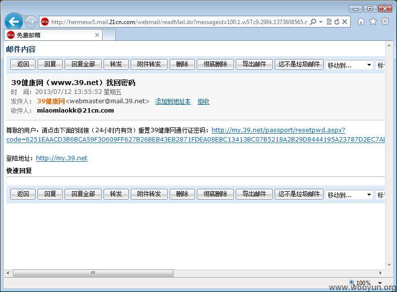Click the bottom 导出邮件 button
Image resolution: width=397 pixels, height=292 pixels.
point(254,194)
